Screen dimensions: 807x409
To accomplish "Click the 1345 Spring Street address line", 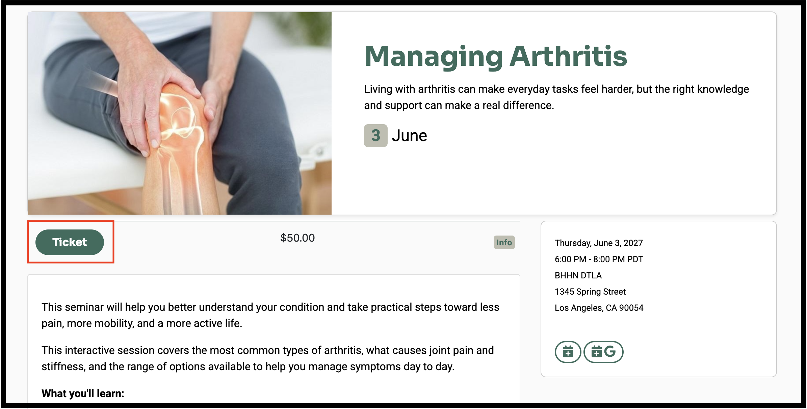I will click(590, 292).
